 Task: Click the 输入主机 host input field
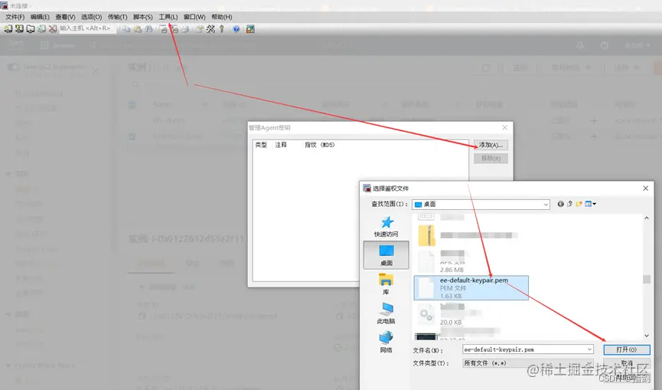(86, 28)
